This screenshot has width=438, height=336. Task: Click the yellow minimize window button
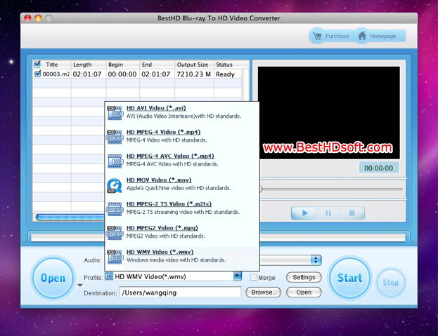[x=38, y=18]
